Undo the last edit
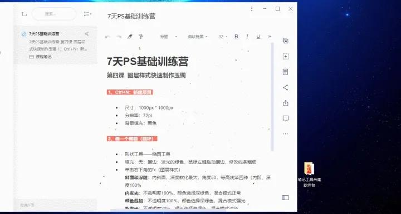 pos(107,37)
